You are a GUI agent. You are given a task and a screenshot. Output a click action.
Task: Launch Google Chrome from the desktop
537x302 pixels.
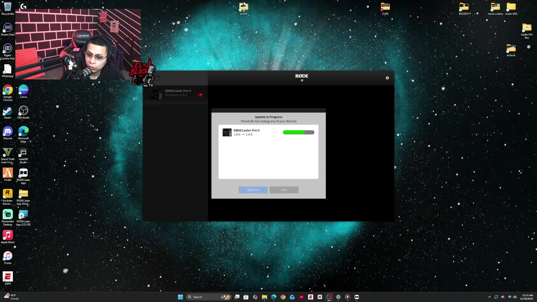(8, 93)
